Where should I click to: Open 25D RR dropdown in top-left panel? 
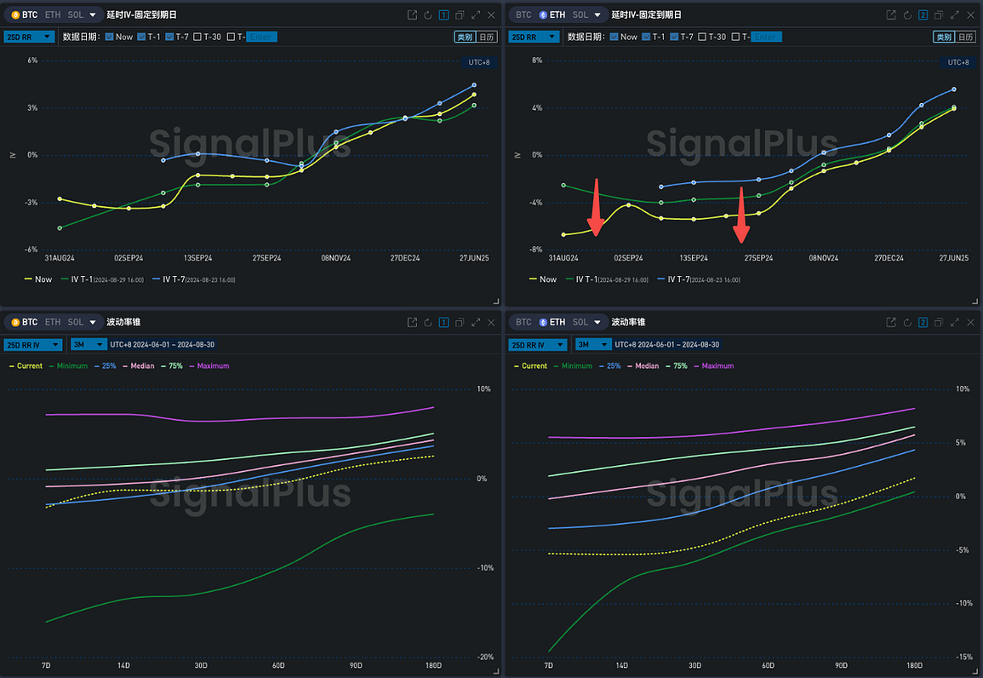click(x=30, y=37)
